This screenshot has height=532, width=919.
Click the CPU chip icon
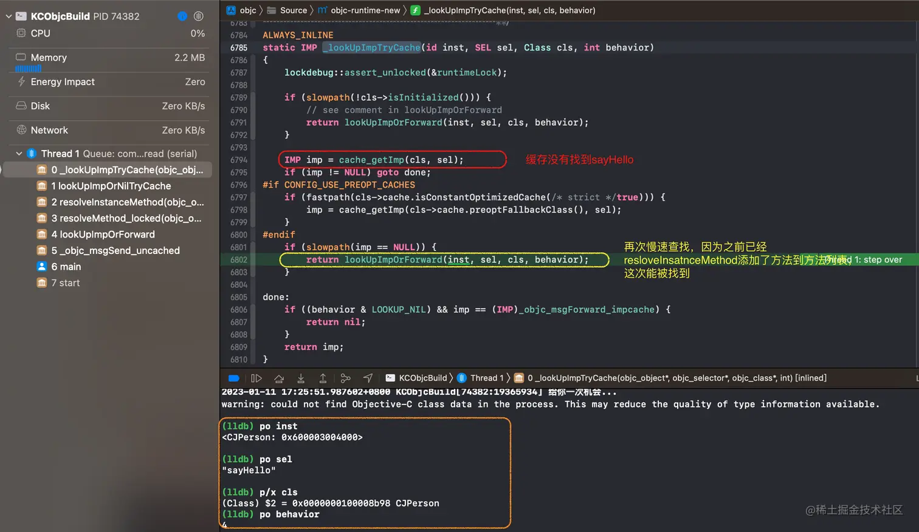point(21,33)
